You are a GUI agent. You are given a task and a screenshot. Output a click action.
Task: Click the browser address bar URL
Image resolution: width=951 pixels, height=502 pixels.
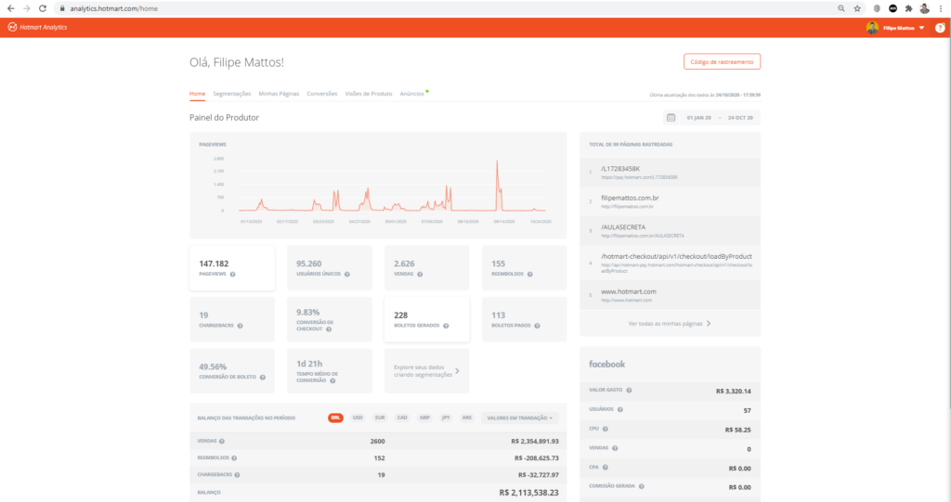[x=113, y=8]
